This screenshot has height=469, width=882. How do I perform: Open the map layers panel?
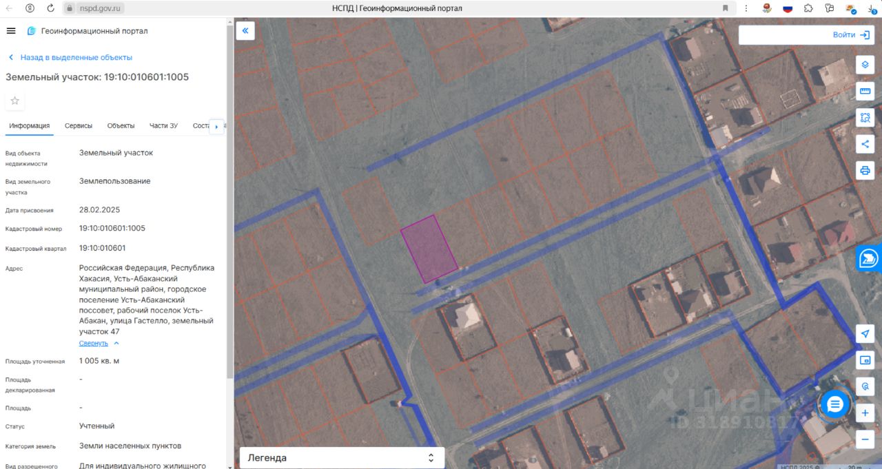(865, 65)
